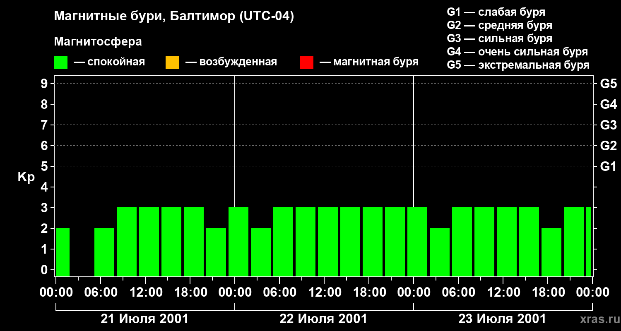Image resolution: width=621 pixels, height=331 pixels.
Task: Click the Kp axis value 8
Action: 45,104
